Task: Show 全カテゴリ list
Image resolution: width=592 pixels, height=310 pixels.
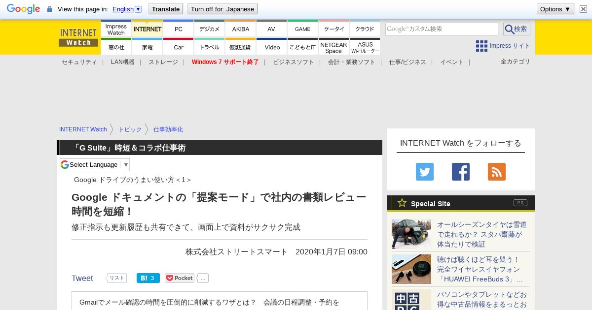Action: tap(516, 62)
